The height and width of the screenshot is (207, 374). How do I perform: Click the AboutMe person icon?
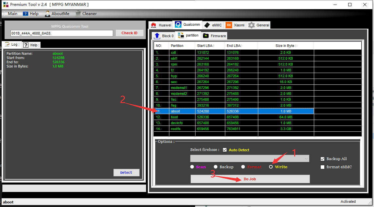[47, 14]
